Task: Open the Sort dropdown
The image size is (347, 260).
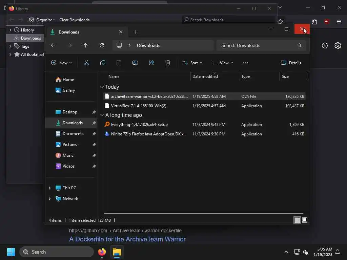Action: pyautogui.click(x=192, y=63)
